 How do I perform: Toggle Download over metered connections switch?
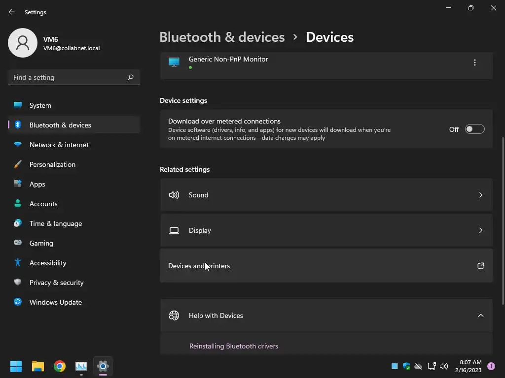(x=474, y=129)
